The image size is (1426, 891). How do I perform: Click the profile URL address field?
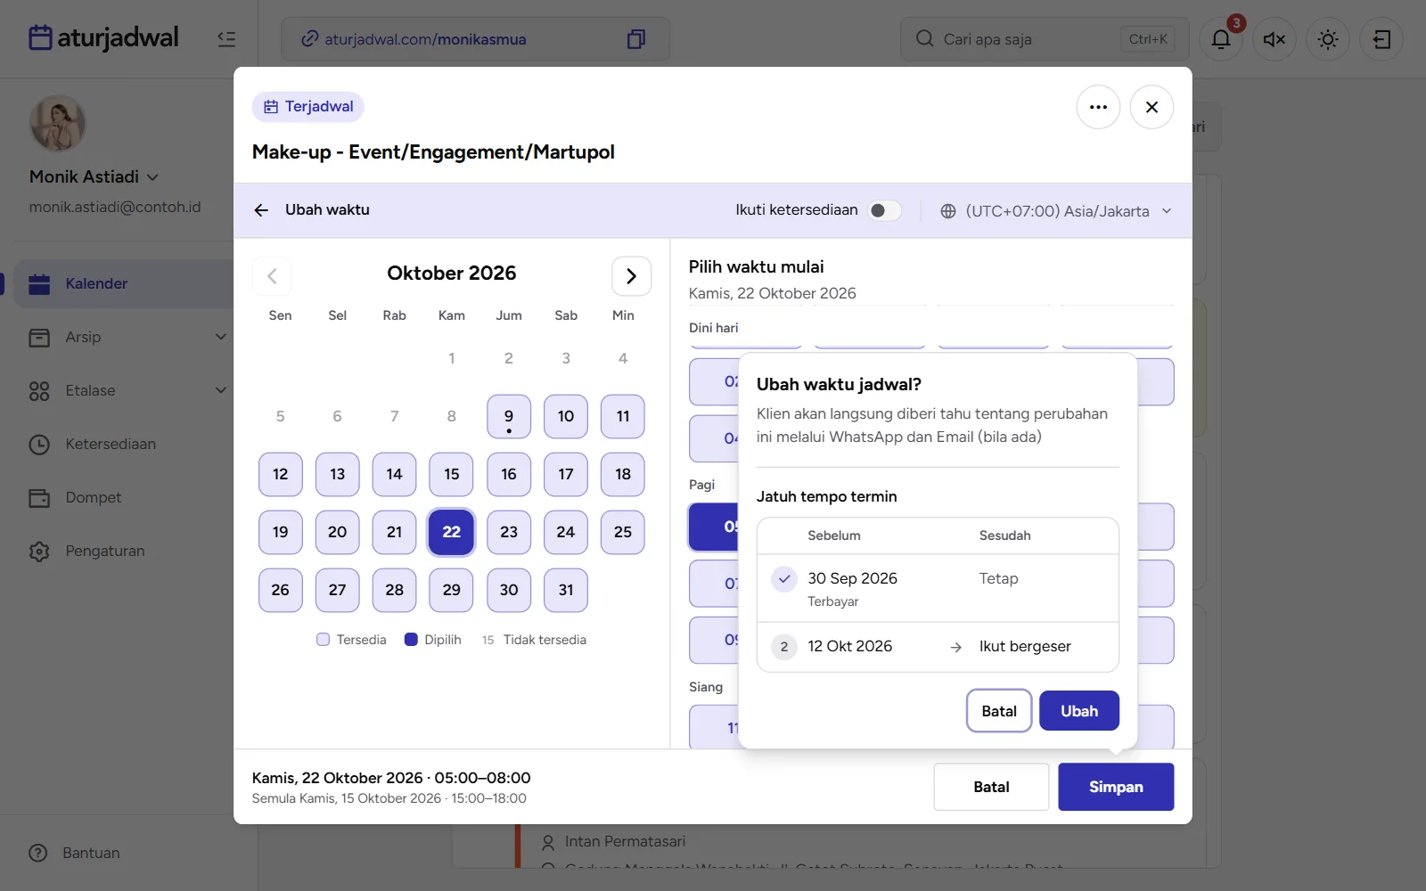[x=475, y=39]
